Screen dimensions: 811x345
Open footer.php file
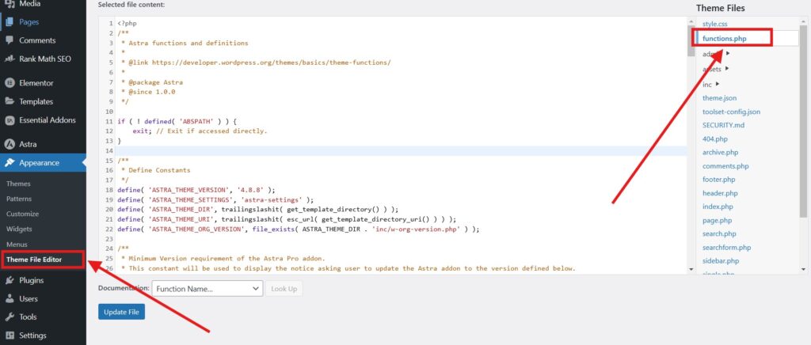coord(719,180)
